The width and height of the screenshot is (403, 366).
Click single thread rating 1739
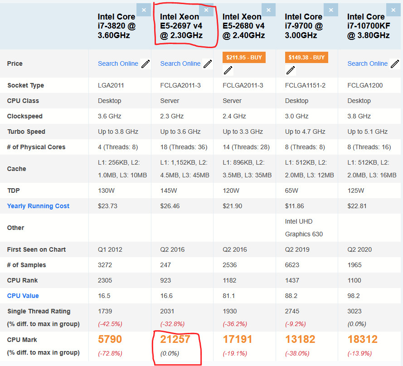tap(105, 311)
